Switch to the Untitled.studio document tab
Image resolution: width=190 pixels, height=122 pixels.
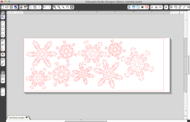pos(17,118)
